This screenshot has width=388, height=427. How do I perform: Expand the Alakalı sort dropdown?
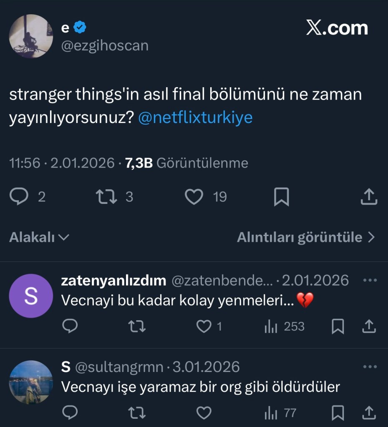point(39,237)
